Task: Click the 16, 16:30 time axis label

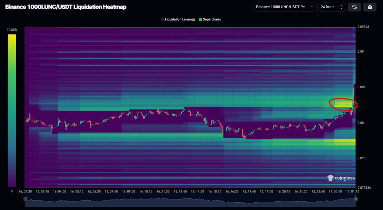Action: (x=232, y=191)
